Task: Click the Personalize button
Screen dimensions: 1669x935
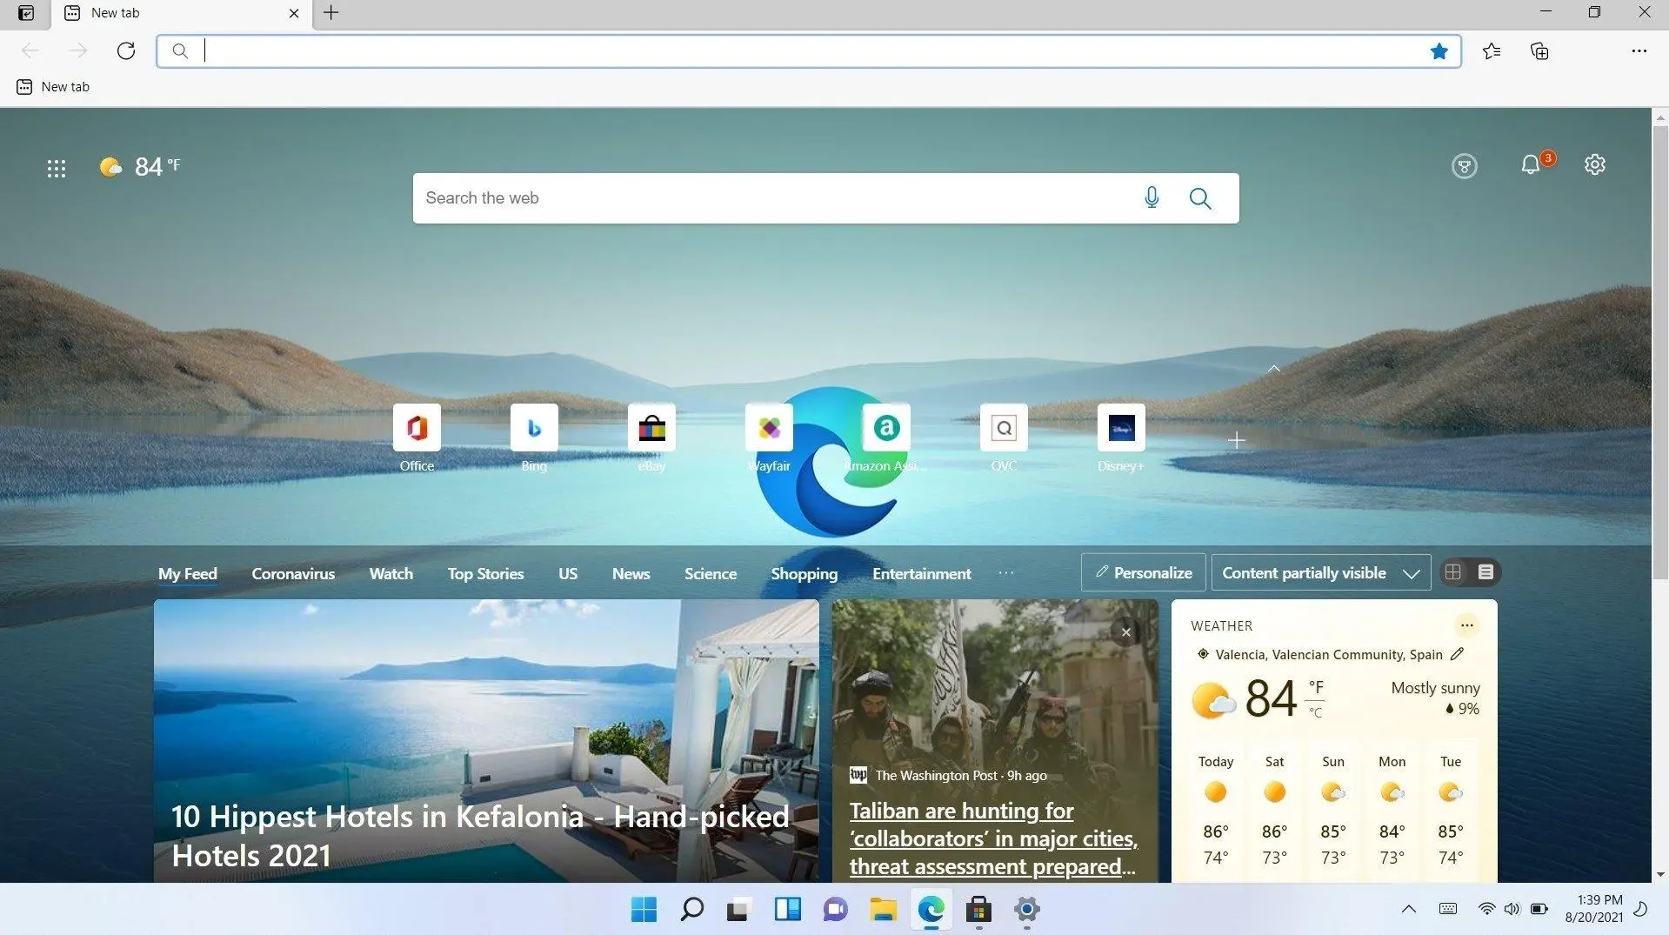Action: click(x=1143, y=572)
